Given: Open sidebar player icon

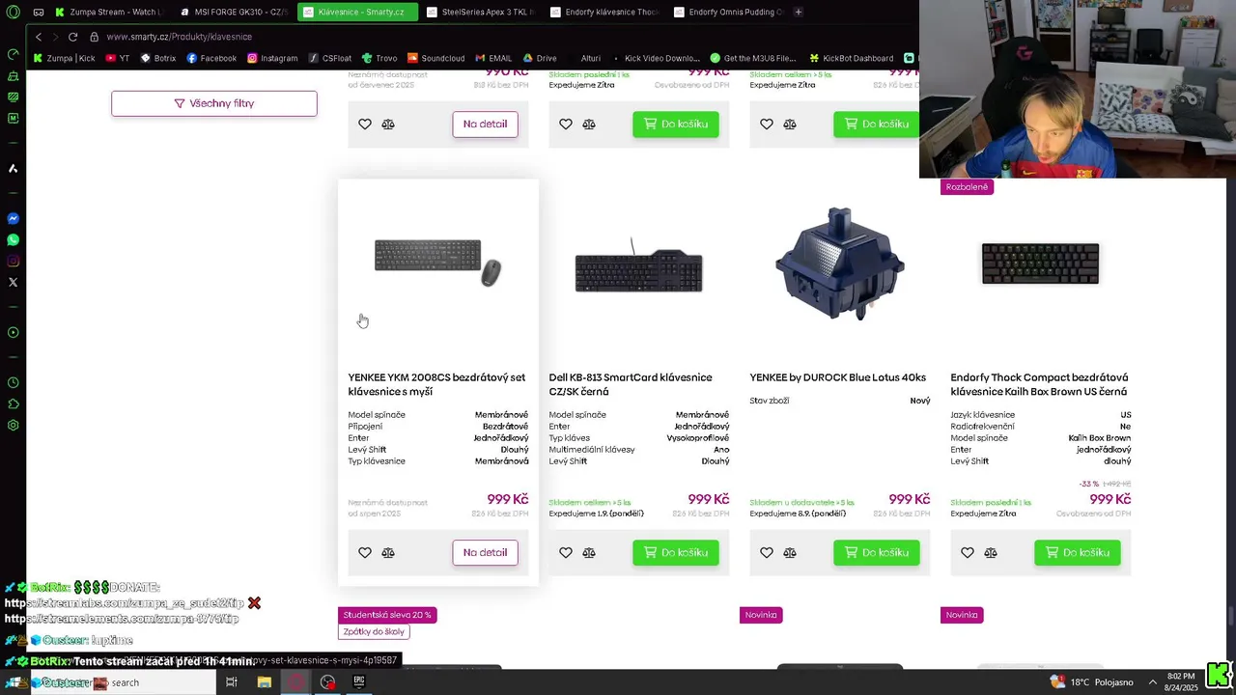Looking at the screenshot, I should (x=14, y=333).
